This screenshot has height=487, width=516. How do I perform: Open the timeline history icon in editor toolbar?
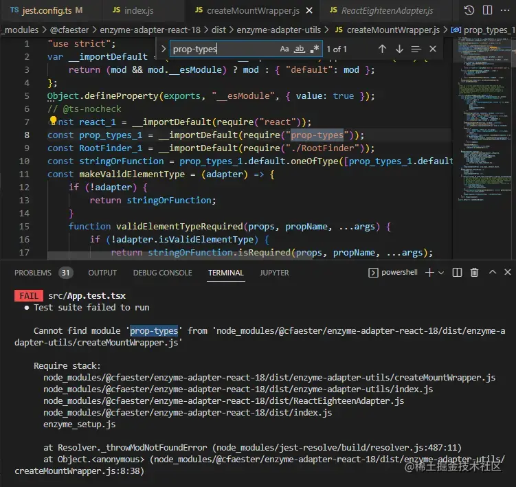[469, 10]
